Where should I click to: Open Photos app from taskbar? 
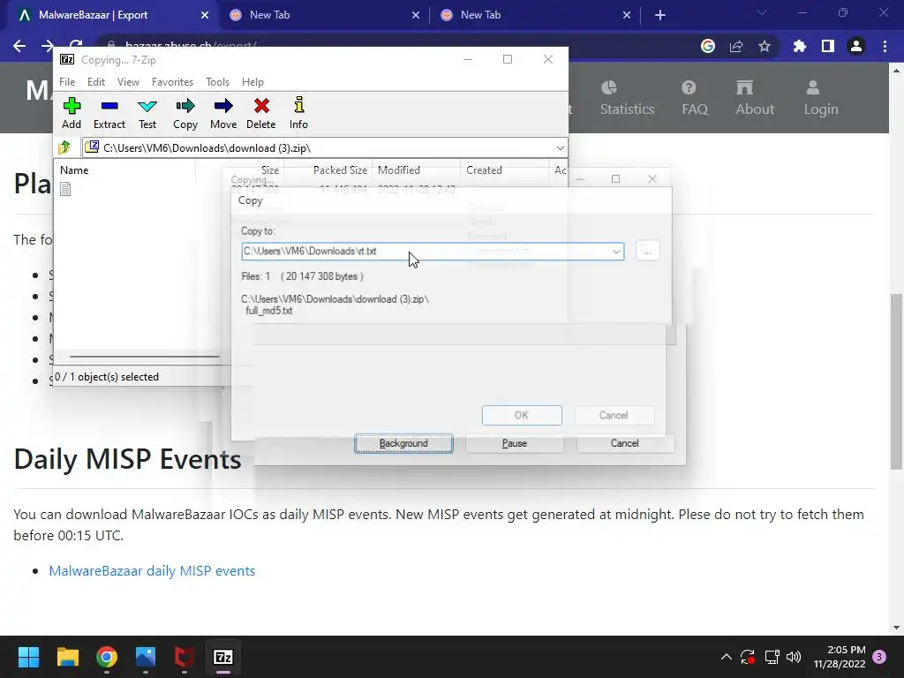[146, 657]
